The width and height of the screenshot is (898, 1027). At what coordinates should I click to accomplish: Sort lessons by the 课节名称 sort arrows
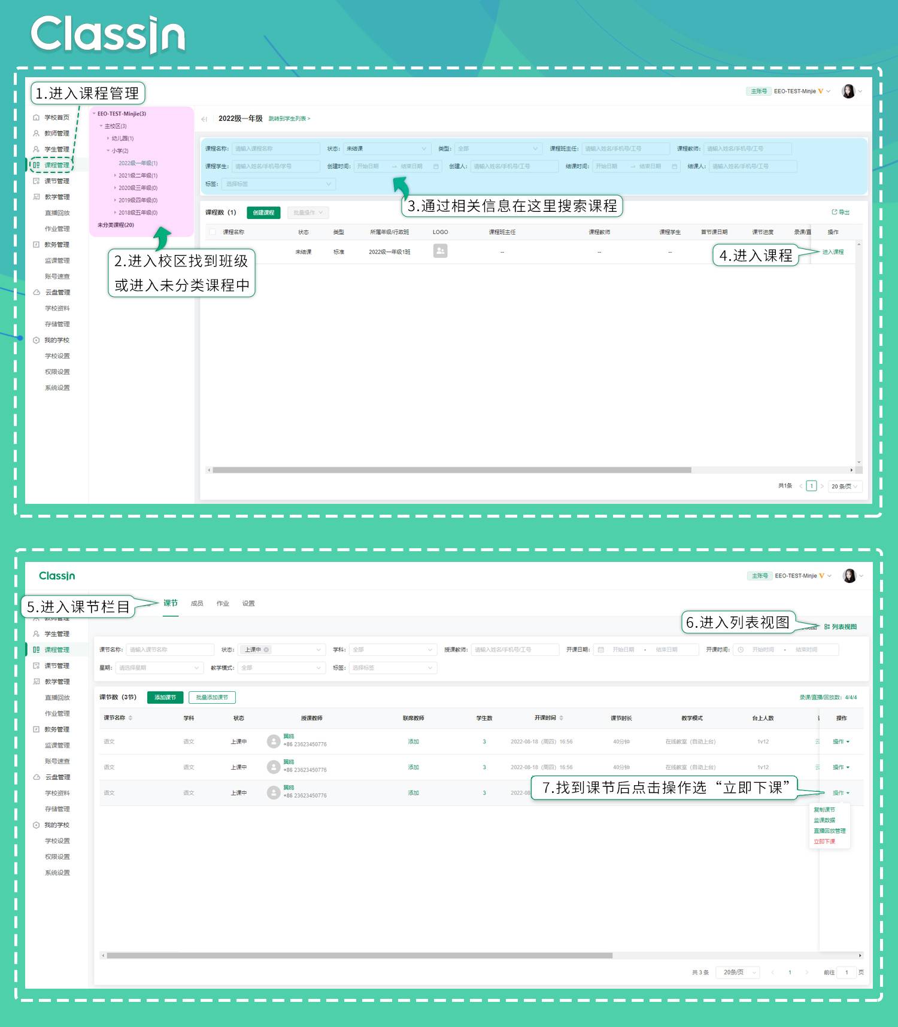131,718
